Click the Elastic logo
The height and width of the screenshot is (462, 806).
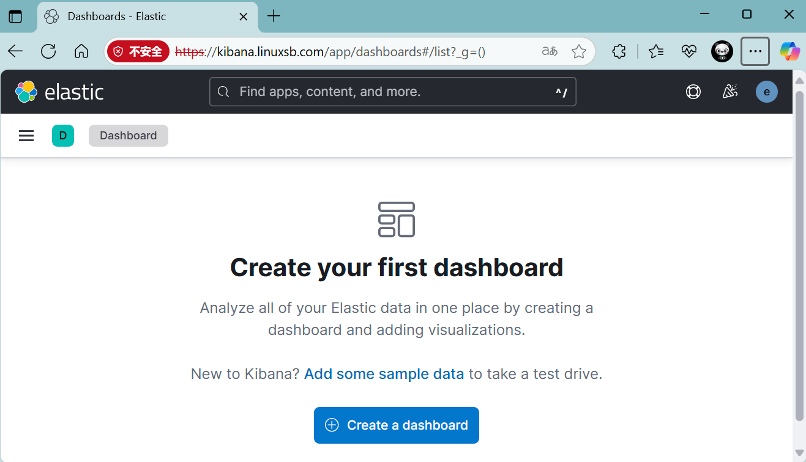[59, 92]
